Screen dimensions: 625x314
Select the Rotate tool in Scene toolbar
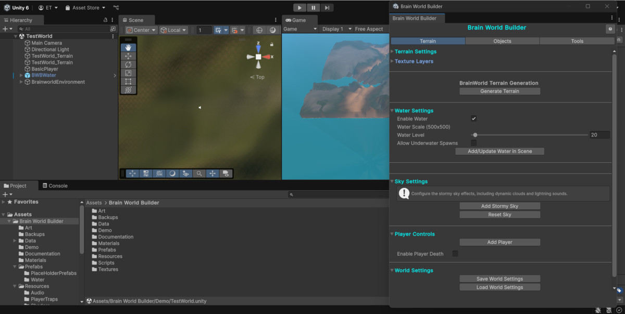(128, 64)
